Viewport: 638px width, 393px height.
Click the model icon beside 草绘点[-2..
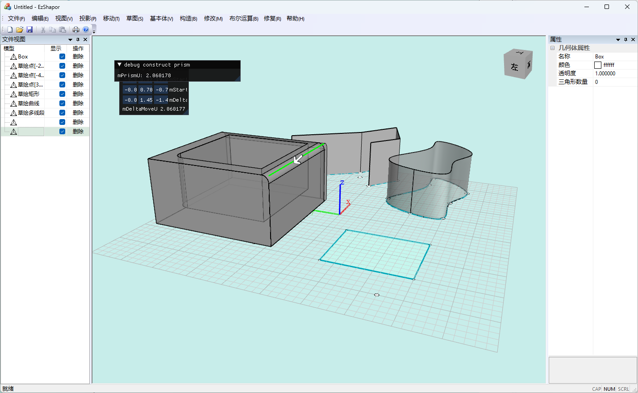(x=13, y=66)
